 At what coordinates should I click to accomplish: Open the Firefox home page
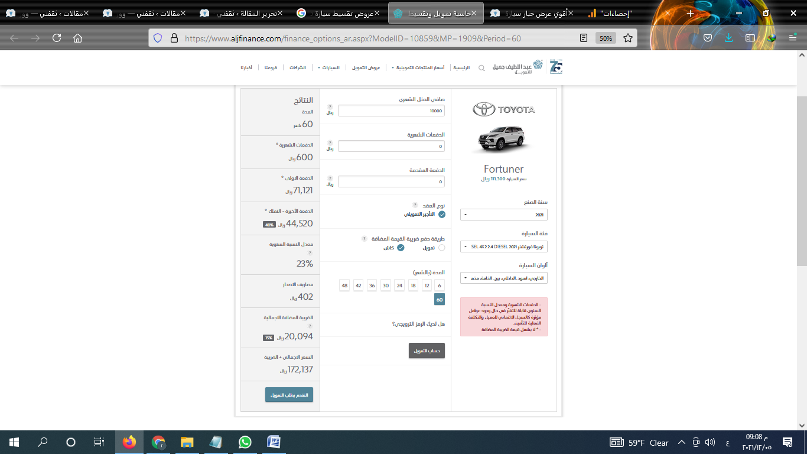point(77,38)
